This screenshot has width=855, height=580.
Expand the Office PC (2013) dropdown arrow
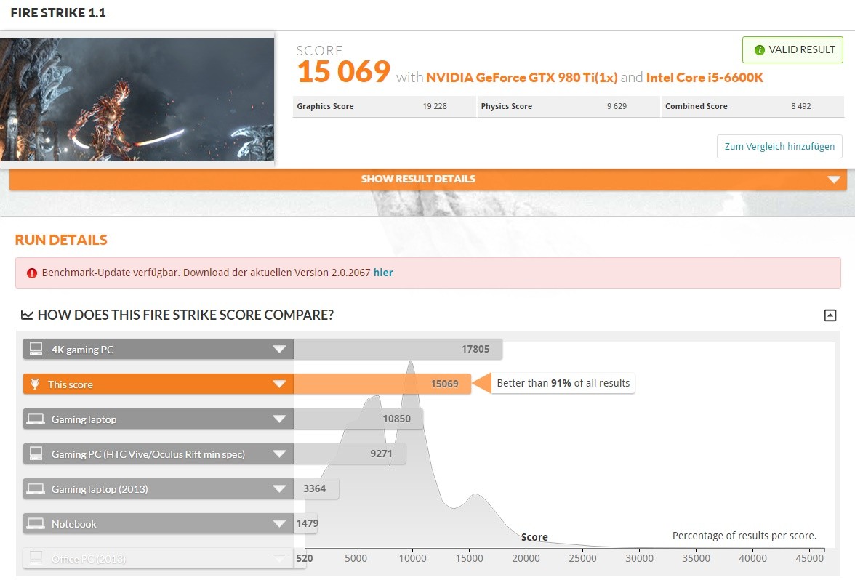click(x=279, y=558)
